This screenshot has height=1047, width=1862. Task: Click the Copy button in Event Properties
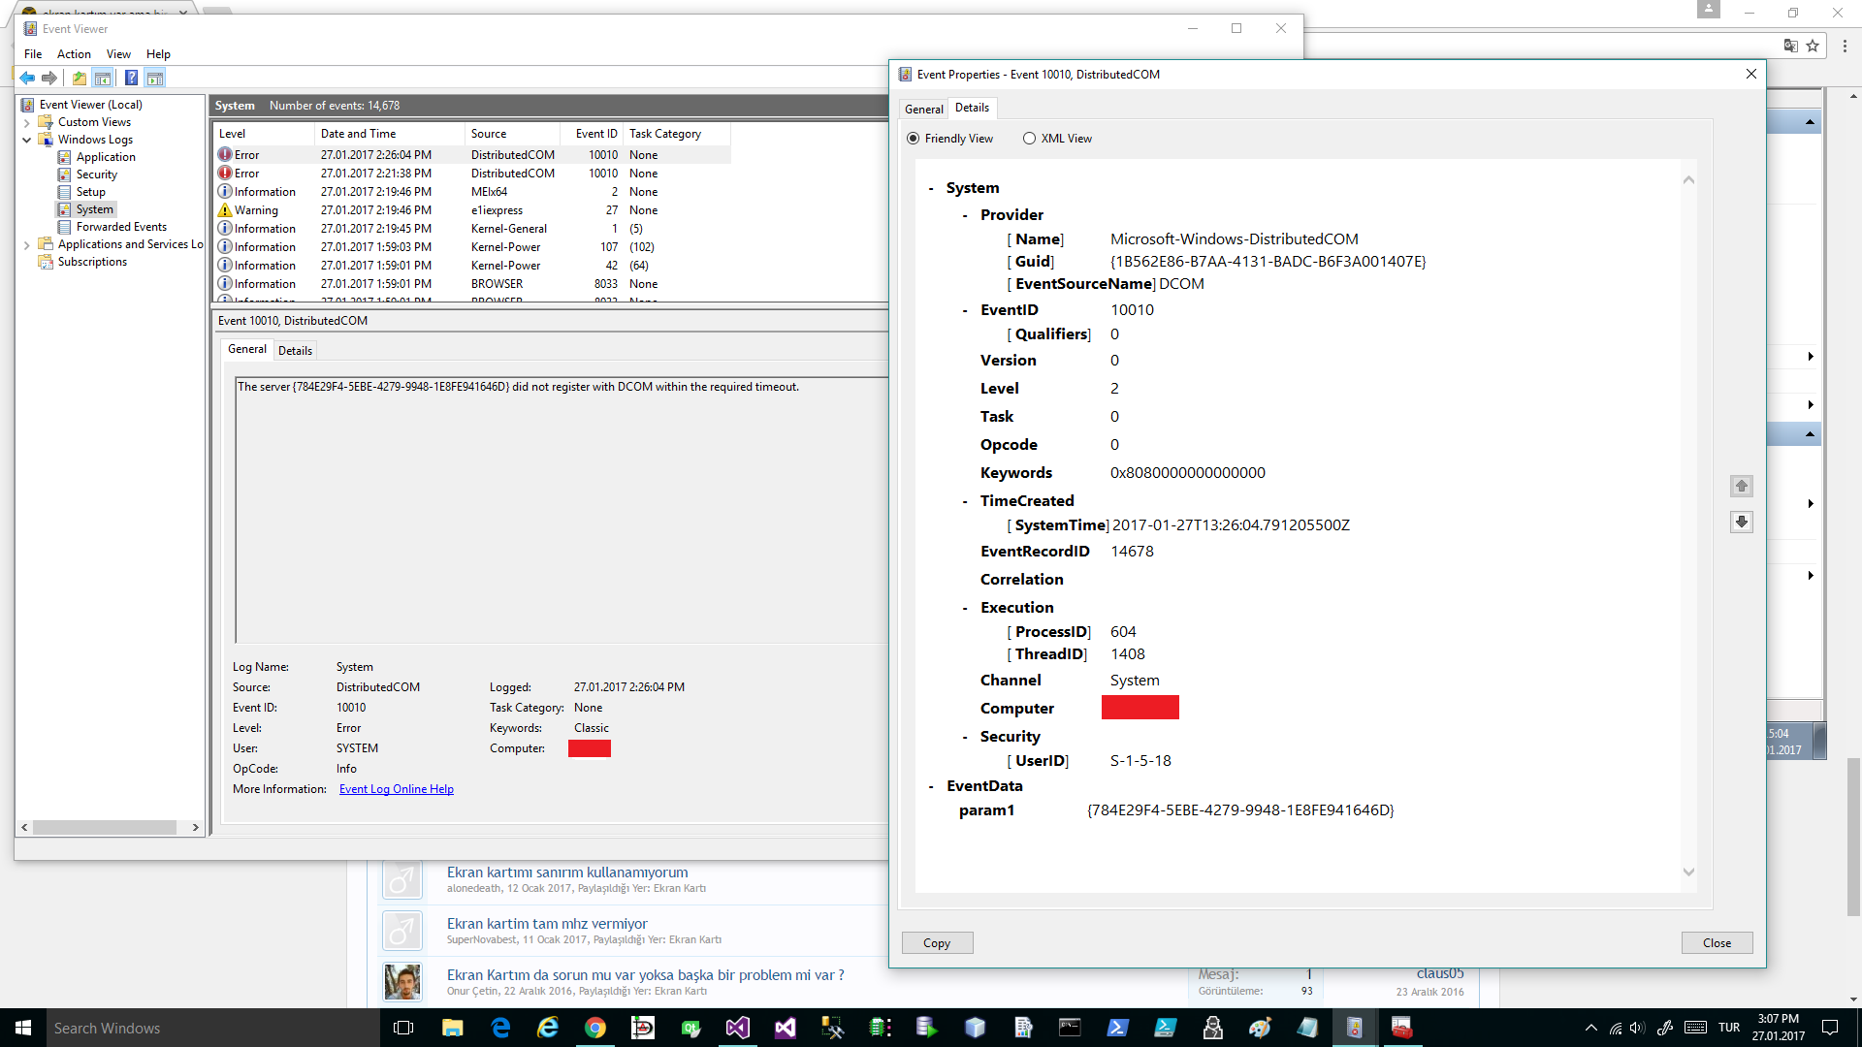(937, 943)
